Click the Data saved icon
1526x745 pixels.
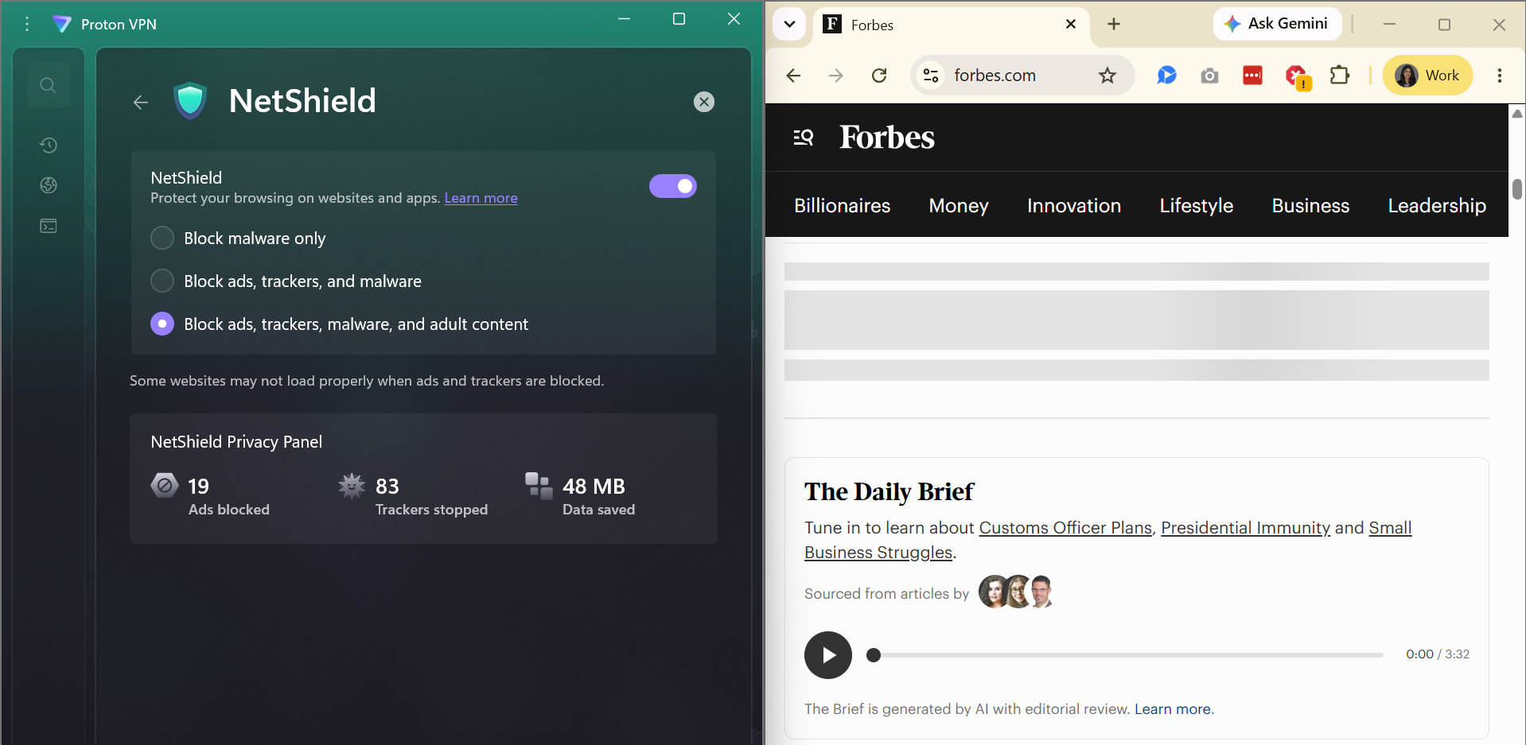tap(539, 486)
